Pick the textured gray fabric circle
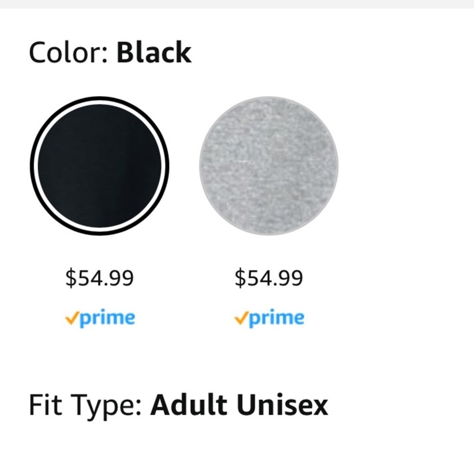 (269, 165)
